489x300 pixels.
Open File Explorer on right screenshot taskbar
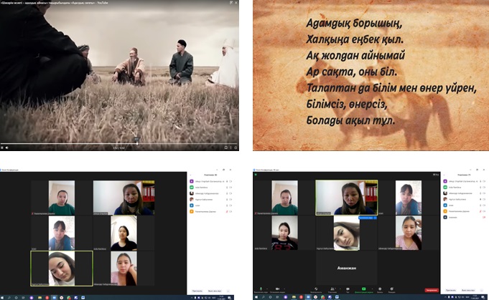pyautogui.click(x=294, y=297)
